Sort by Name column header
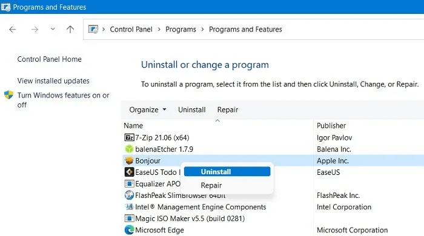 coord(133,125)
